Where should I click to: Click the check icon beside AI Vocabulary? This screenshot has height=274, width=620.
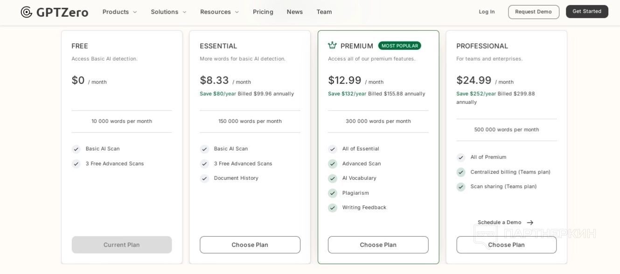333,178
